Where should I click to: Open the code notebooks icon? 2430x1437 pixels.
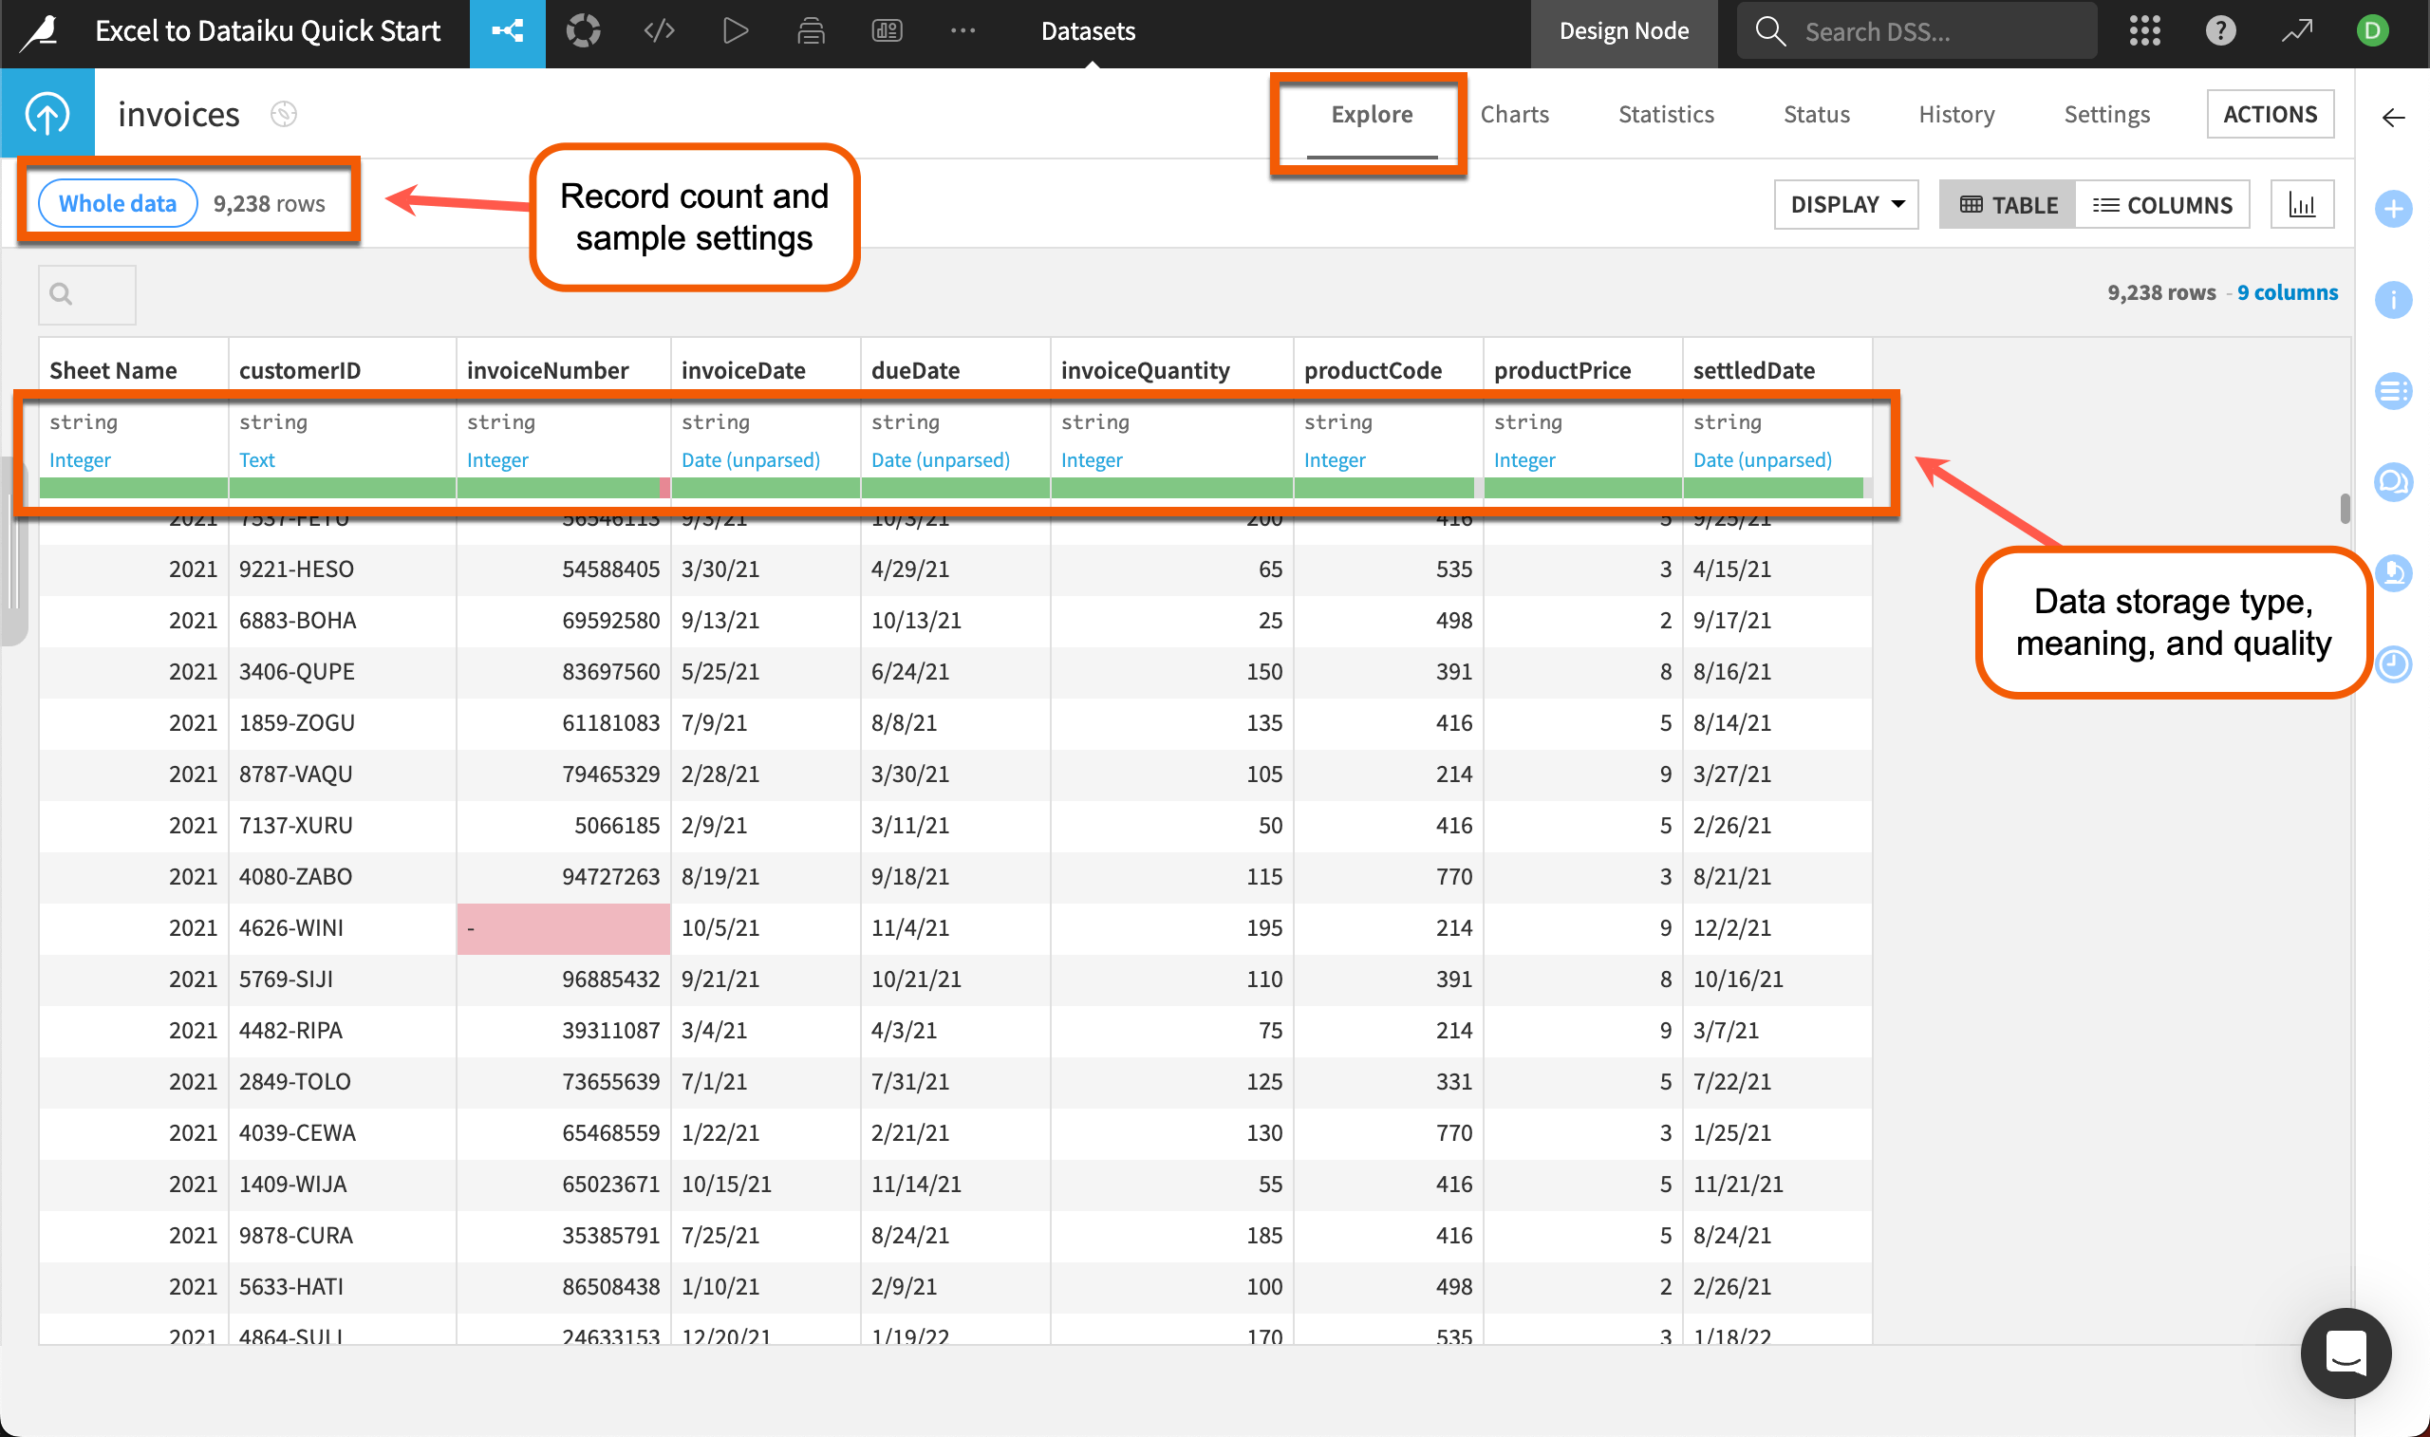click(x=660, y=30)
